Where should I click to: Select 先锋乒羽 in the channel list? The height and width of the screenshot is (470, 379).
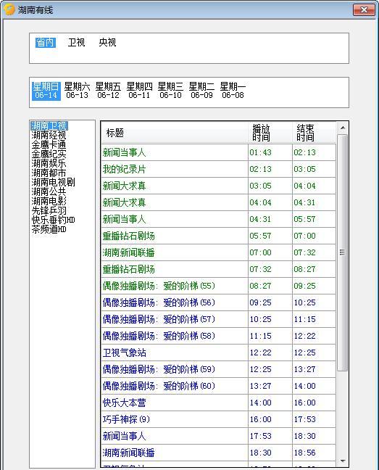pos(49,210)
